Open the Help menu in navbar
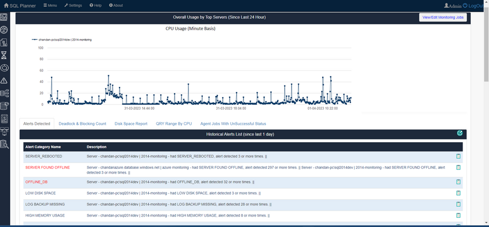The width and height of the screenshot is (489, 227). point(95,5)
